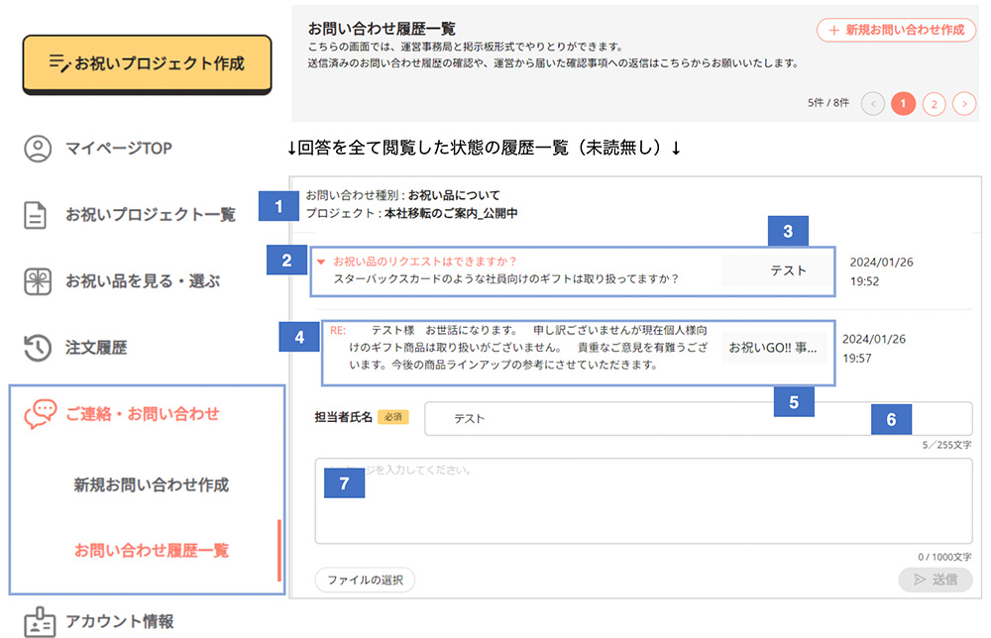Screen dimensions: 991x638
Task: Click the clock icon for 注文履歴
Action: pyautogui.click(x=38, y=348)
